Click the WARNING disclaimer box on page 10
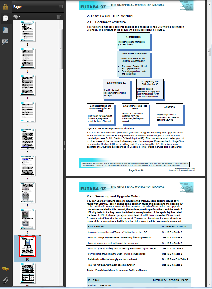 (135, 164)
